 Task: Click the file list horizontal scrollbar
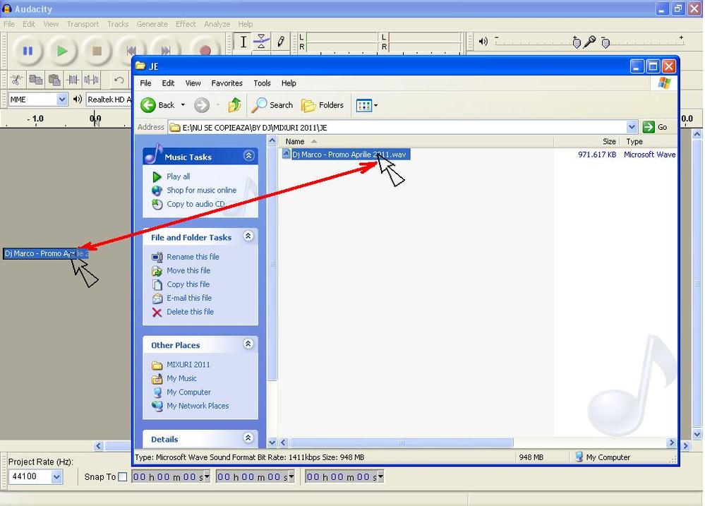pyautogui.click(x=401, y=442)
